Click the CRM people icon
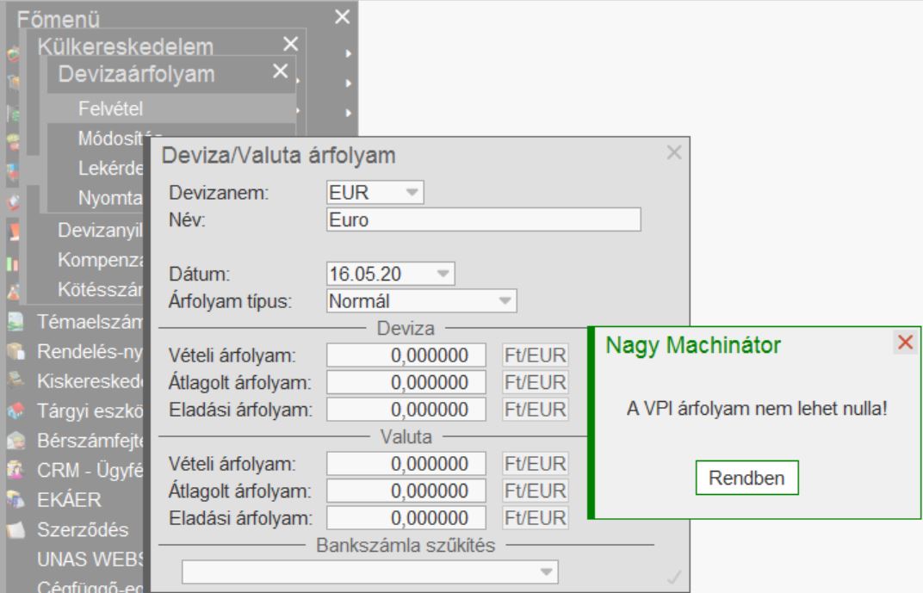923x593 pixels. pos(15,470)
